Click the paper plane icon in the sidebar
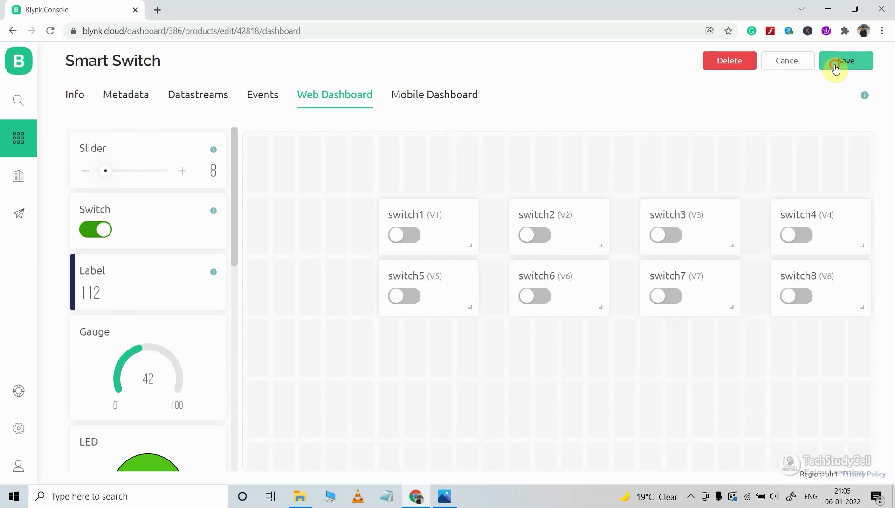This screenshot has width=895, height=508. 19,213
